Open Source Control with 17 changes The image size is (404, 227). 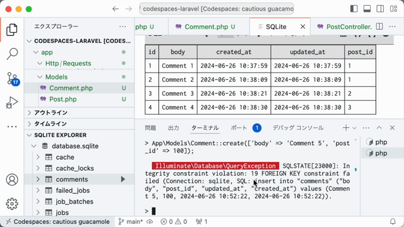click(x=12, y=78)
